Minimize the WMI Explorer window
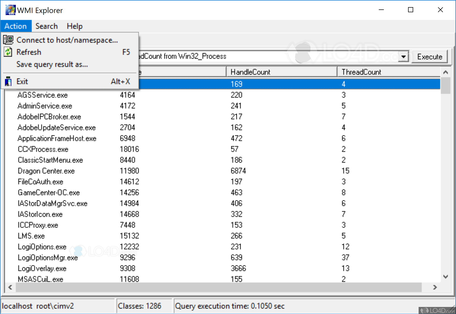This screenshot has height=314, width=456. tap(381, 10)
